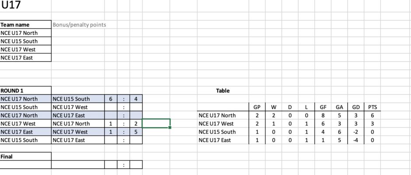Select the GF column header

[323, 107]
